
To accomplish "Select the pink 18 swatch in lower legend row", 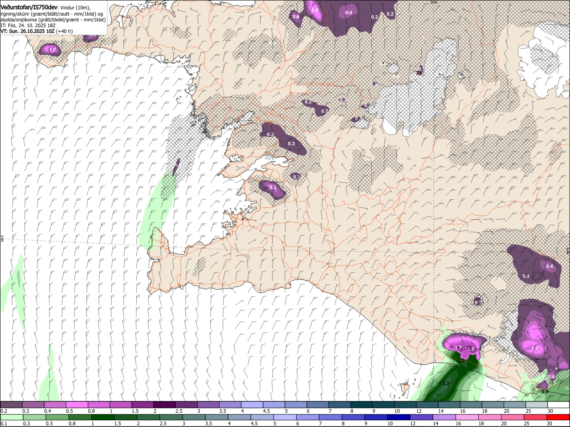I will pyautogui.click(x=489, y=417).
